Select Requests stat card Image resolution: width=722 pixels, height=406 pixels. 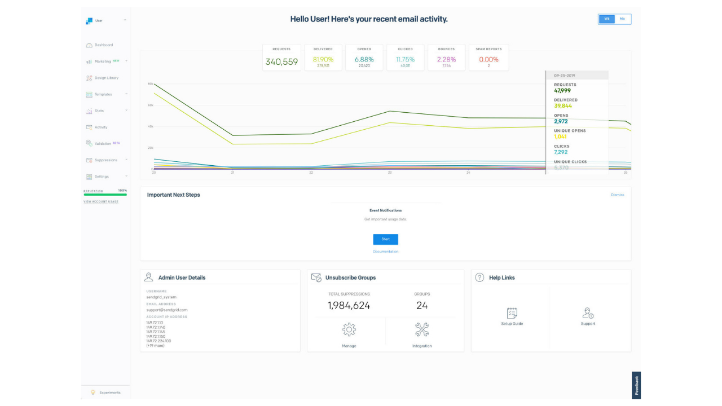coord(281,58)
